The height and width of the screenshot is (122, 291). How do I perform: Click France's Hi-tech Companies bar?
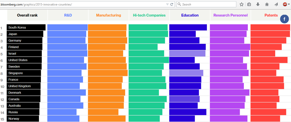(147, 80)
